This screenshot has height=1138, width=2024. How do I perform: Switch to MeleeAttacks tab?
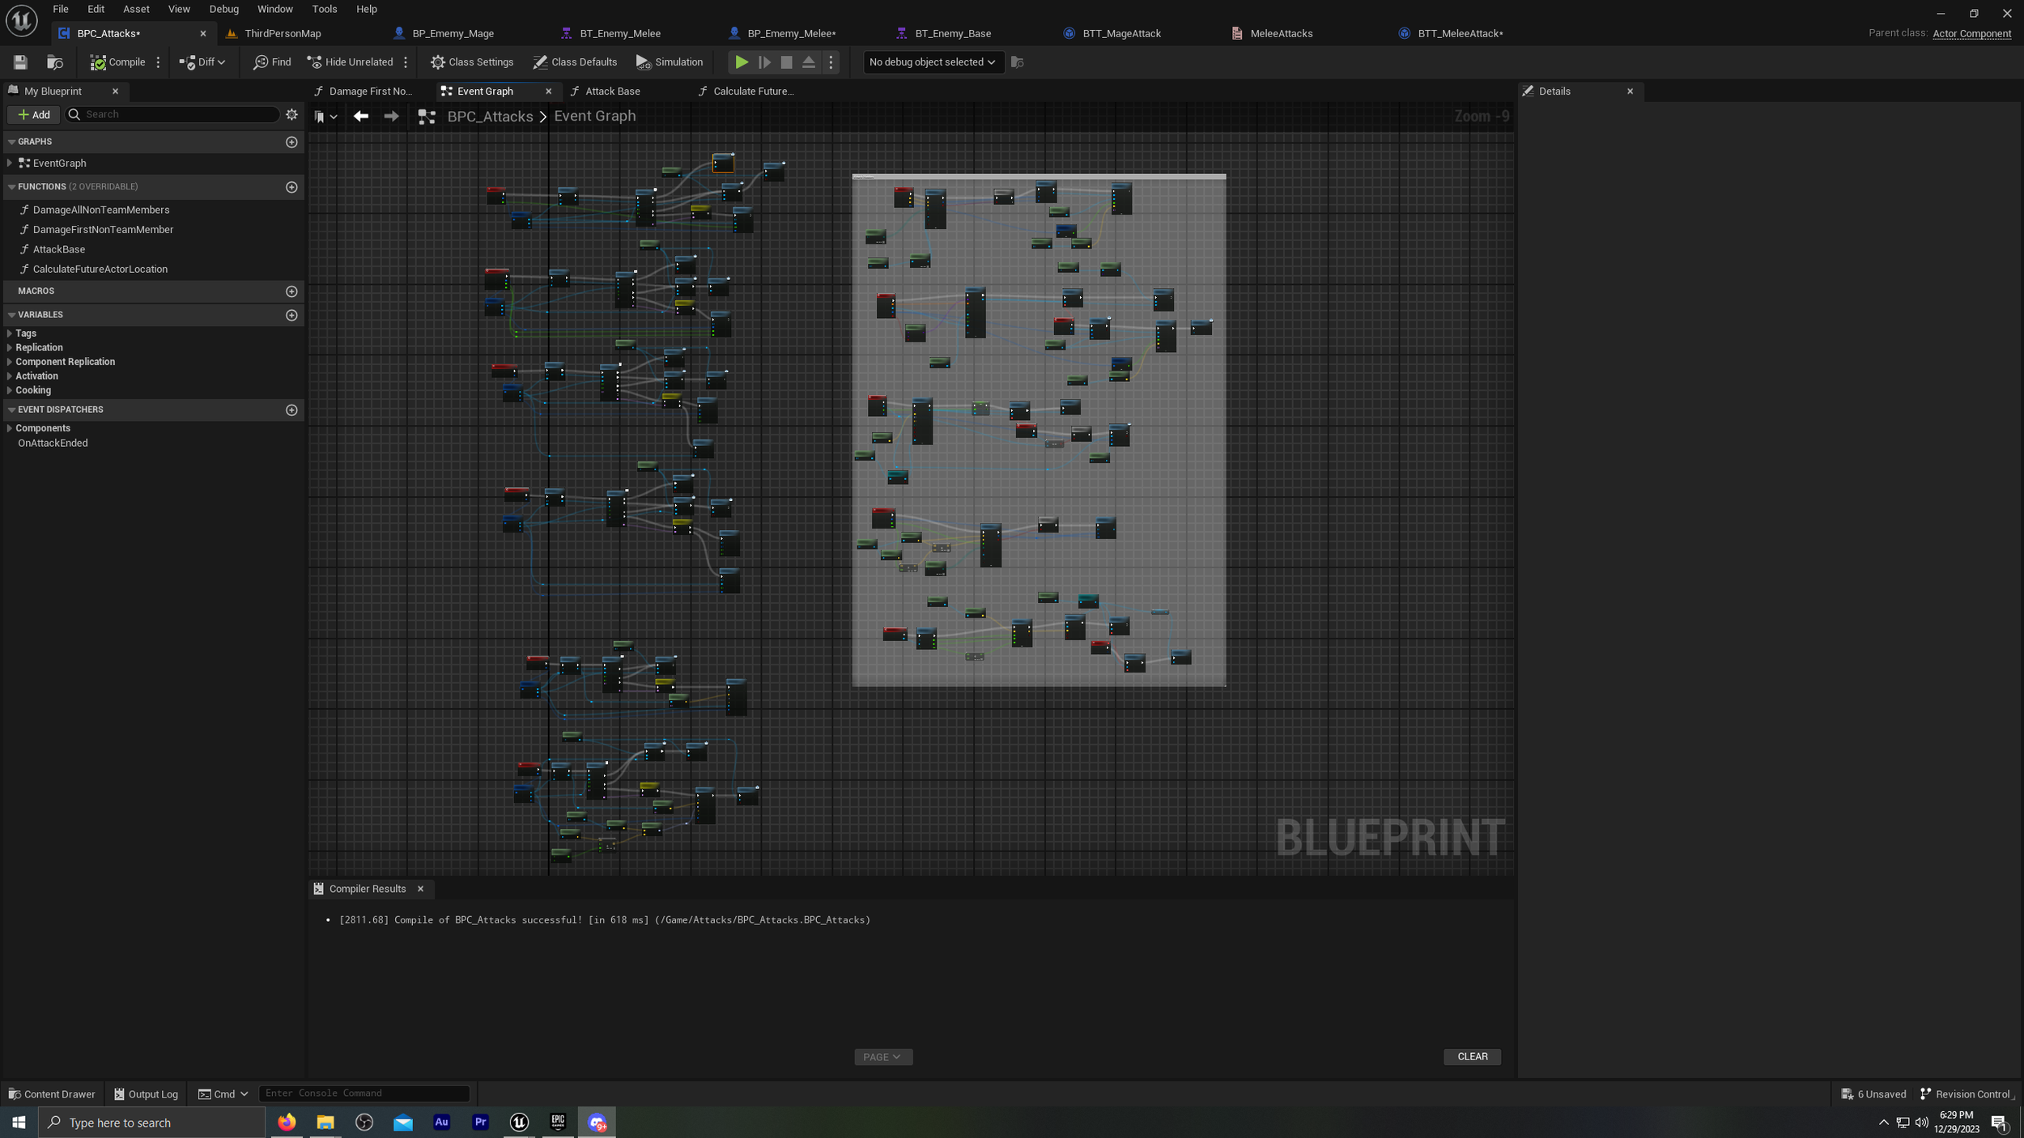coord(1281,33)
